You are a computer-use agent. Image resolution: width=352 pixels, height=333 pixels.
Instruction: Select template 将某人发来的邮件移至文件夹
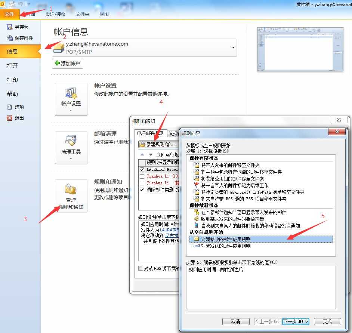(x=230, y=165)
